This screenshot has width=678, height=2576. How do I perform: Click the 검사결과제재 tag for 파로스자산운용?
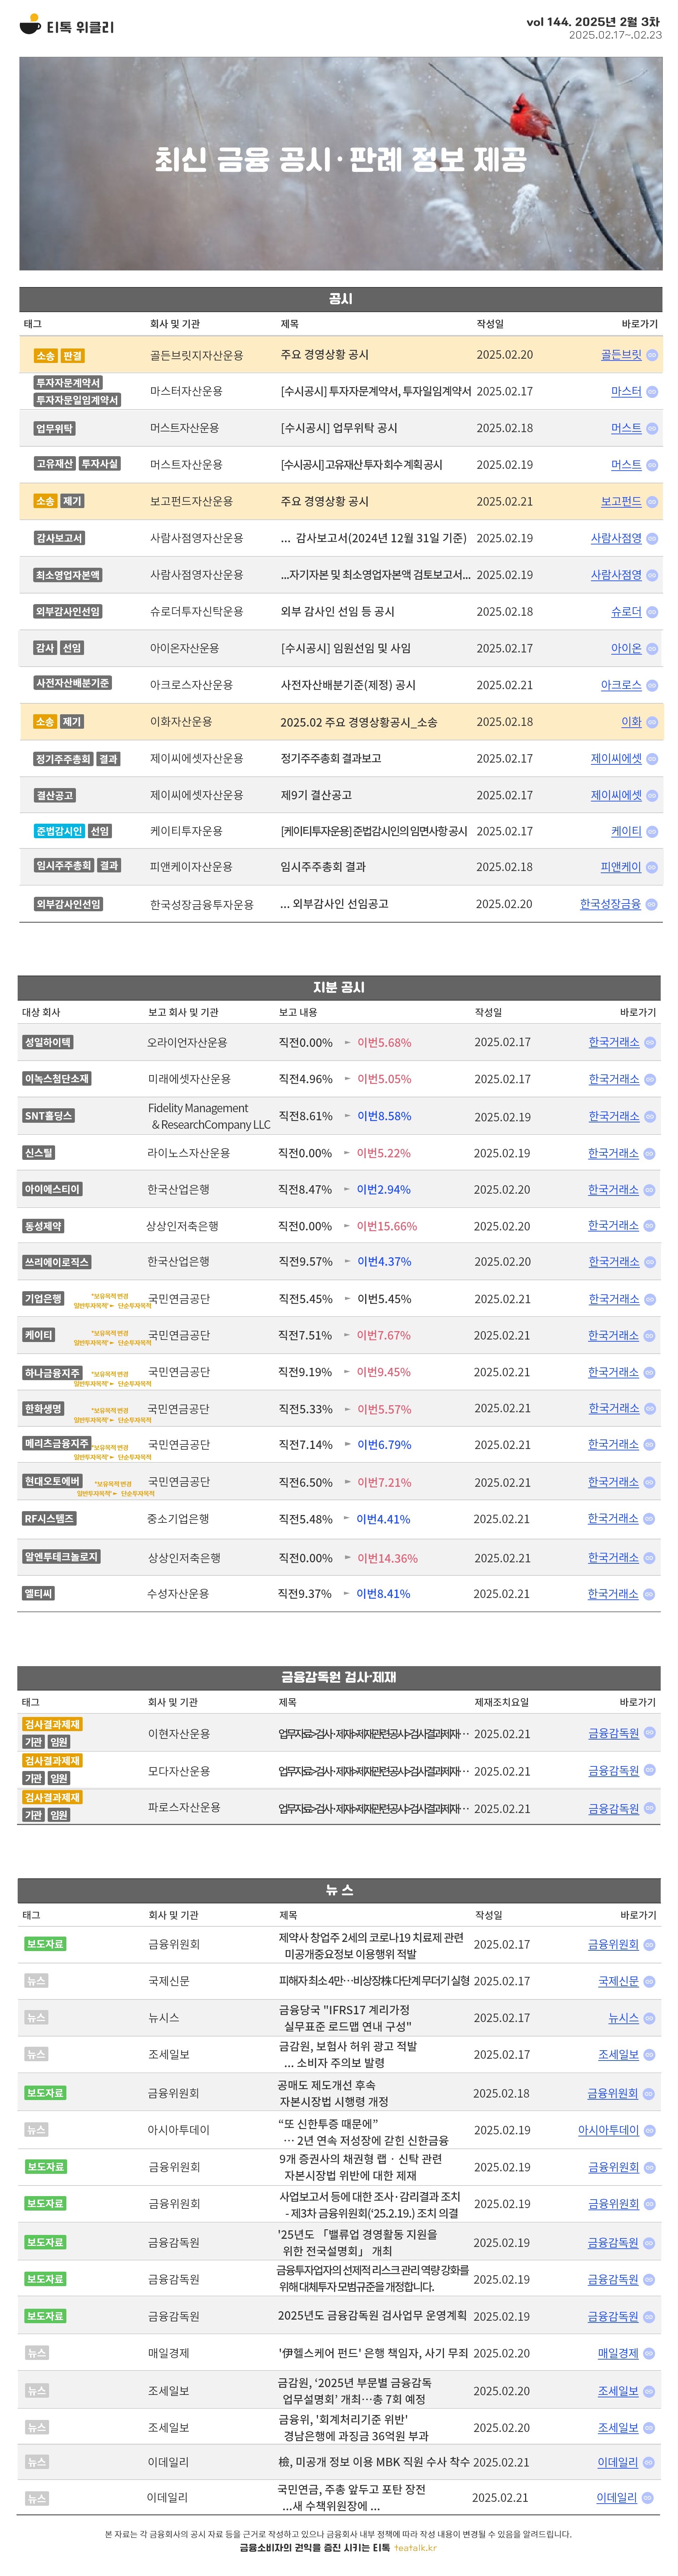tap(52, 1797)
